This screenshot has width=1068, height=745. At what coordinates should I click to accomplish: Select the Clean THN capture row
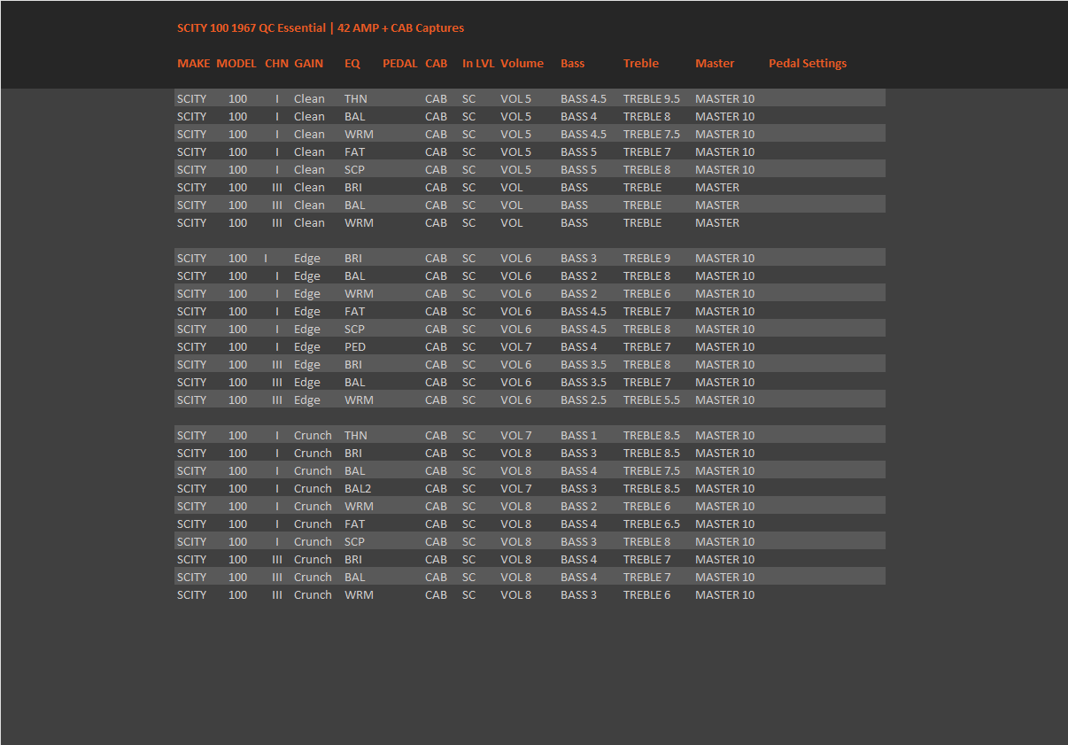coord(530,98)
